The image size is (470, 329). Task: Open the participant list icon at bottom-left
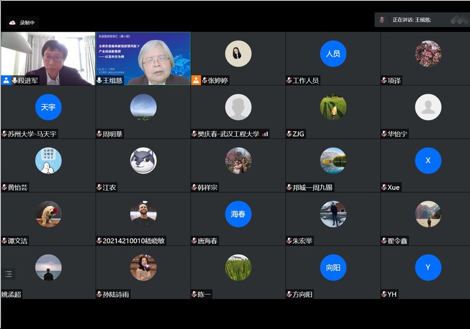[8, 274]
